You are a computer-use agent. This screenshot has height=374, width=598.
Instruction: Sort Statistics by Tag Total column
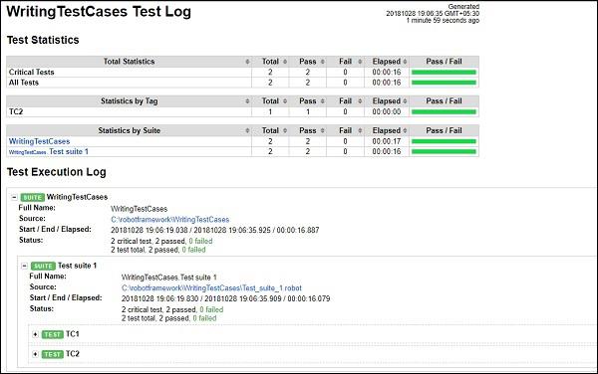click(284, 101)
